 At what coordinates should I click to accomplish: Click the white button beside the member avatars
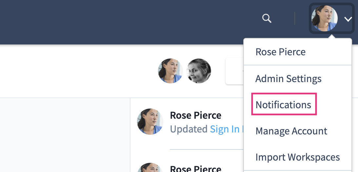click(234, 71)
